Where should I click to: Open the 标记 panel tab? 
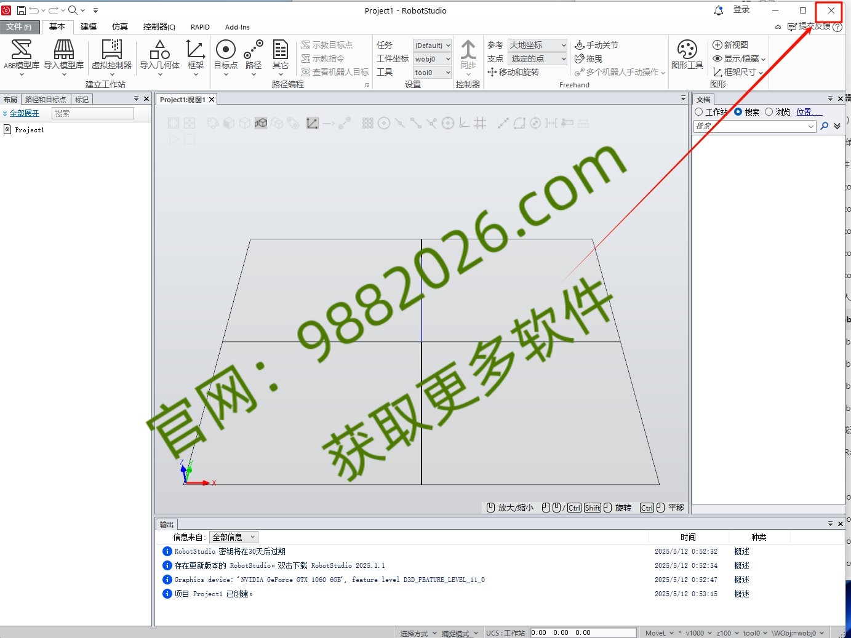(x=82, y=99)
